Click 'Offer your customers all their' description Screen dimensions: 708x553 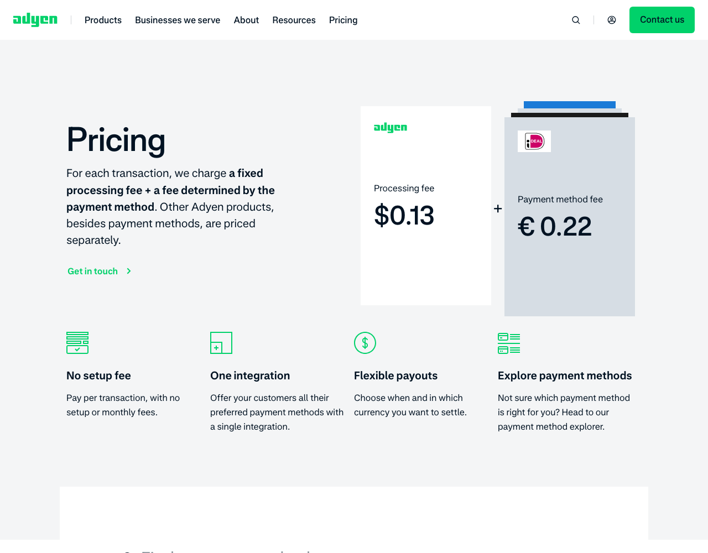277,412
